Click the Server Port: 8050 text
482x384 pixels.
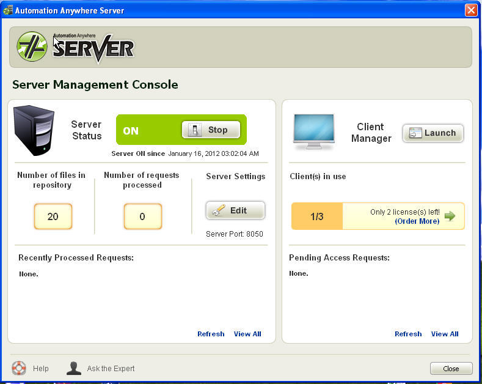[235, 234]
